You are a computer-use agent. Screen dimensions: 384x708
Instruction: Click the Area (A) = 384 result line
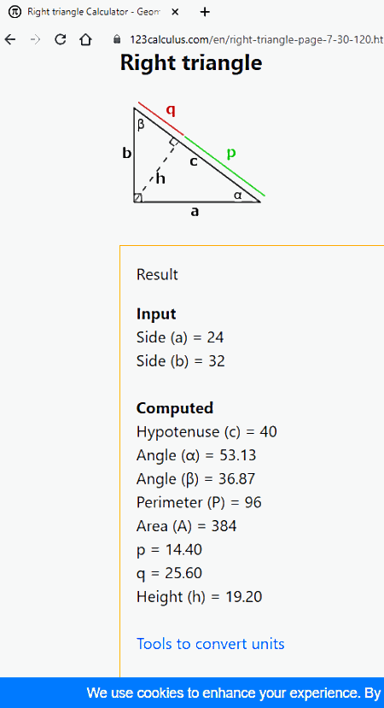click(x=186, y=526)
